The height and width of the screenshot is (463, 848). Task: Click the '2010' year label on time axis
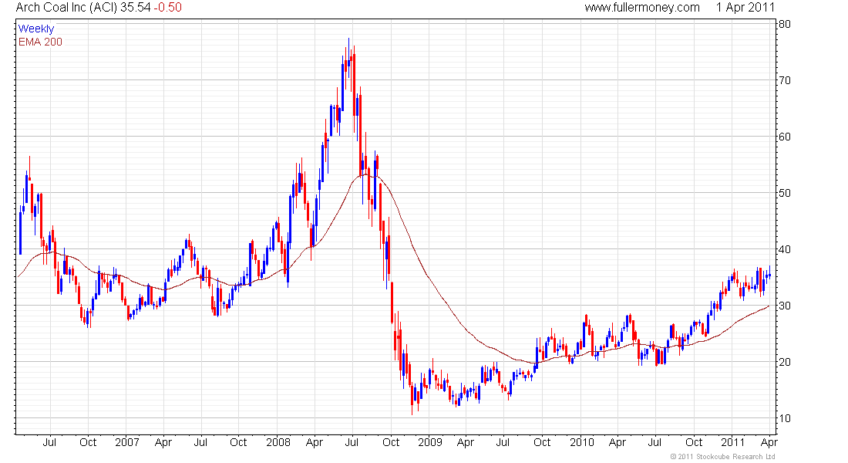click(x=582, y=442)
